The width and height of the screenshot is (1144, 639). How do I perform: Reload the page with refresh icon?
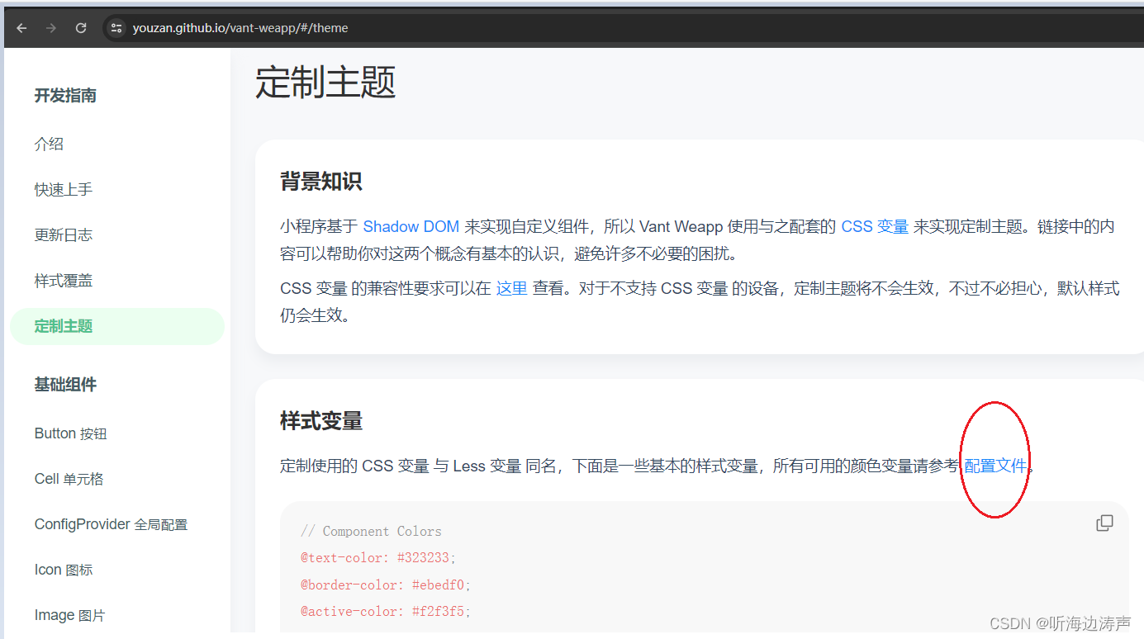(81, 28)
